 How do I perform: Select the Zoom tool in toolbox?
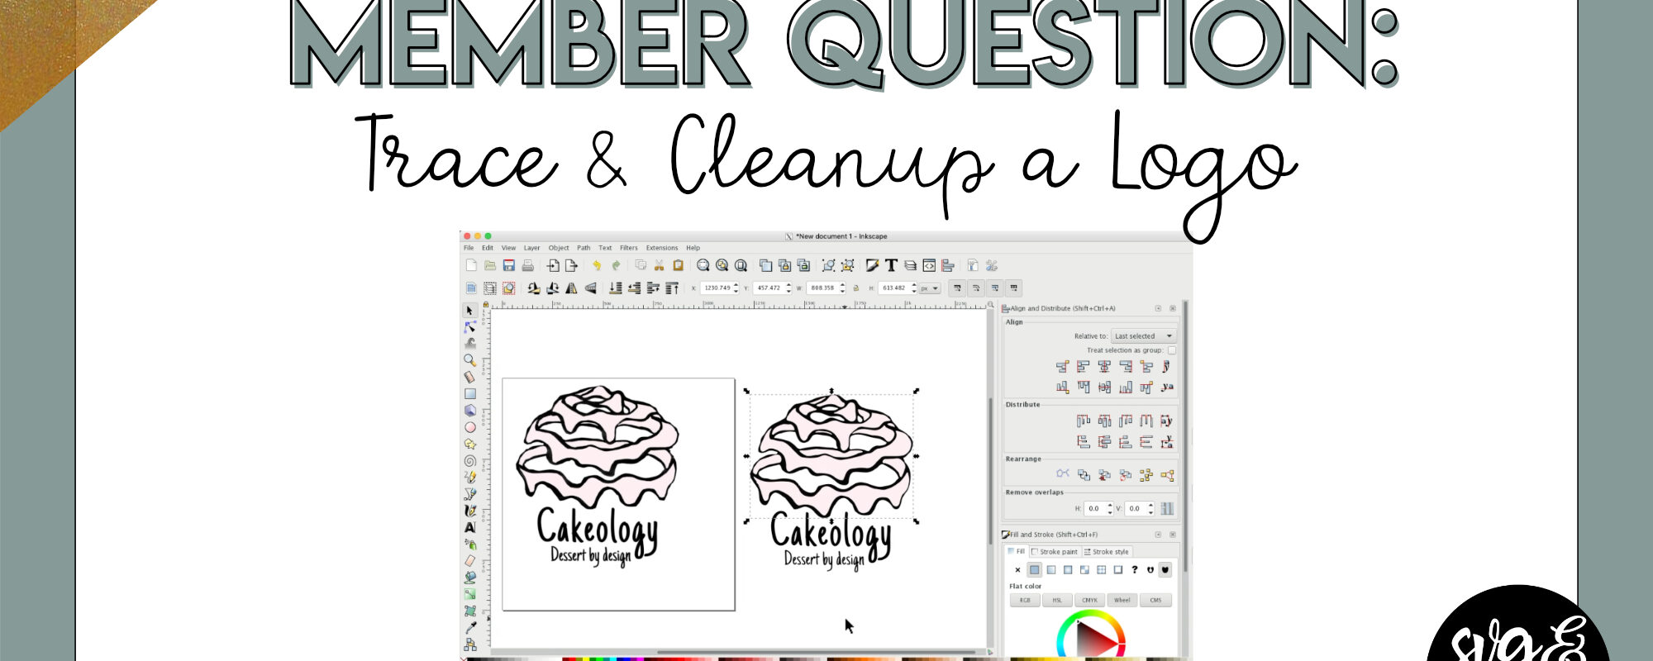[469, 360]
